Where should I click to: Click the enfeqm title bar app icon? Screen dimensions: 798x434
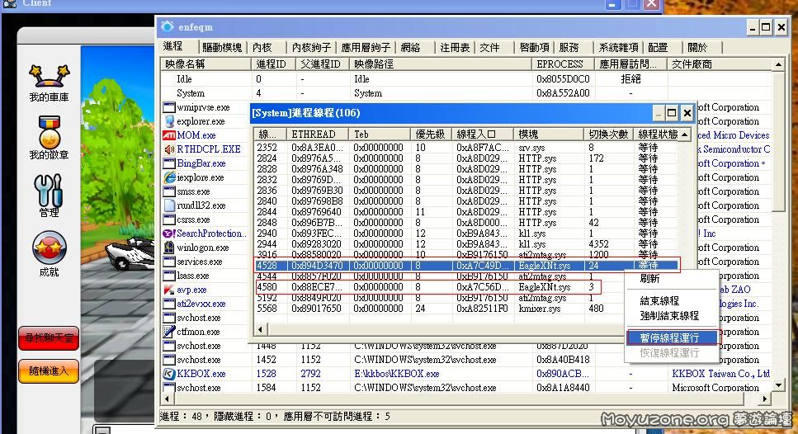(x=167, y=26)
